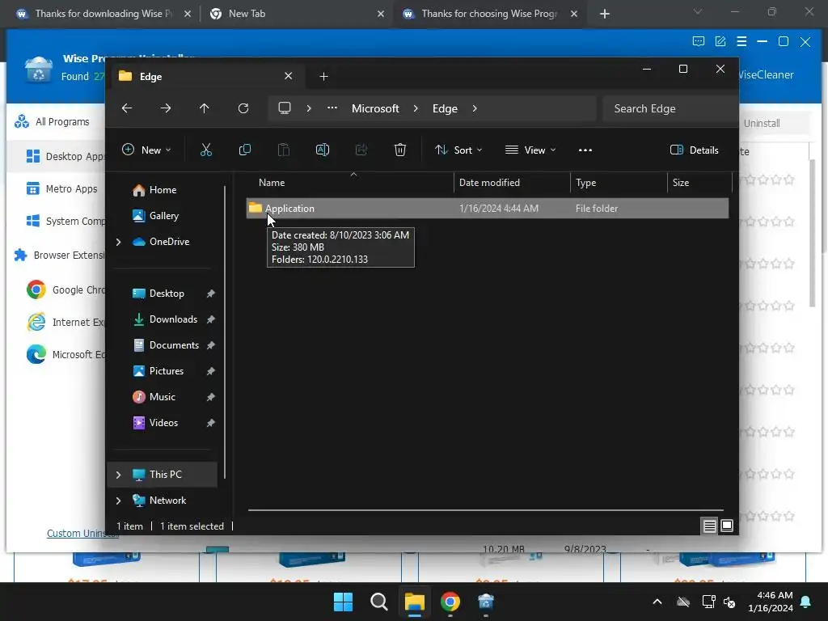Screen dimensions: 828x621
Task: Switch to Thanks for downloading Wise tab
Action: coord(103,14)
